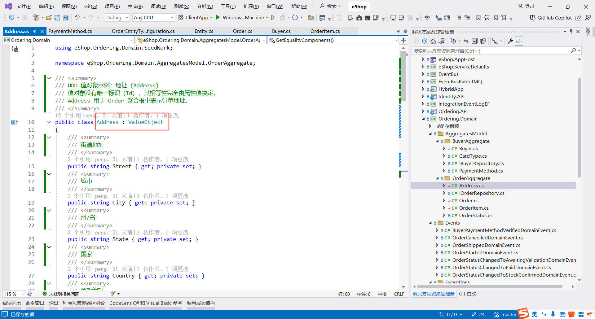595x319 pixels.
Task: Switch between solutions and folder views
Action: (x=442, y=41)
